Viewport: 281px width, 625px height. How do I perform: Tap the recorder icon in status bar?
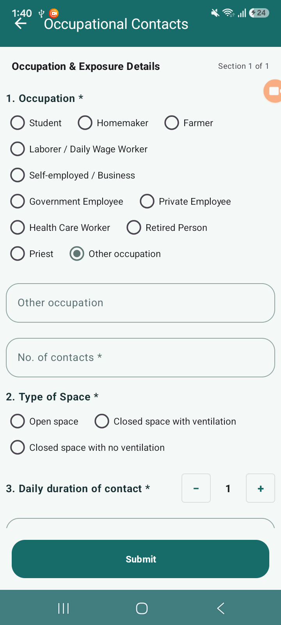click(x=54, y=13)
